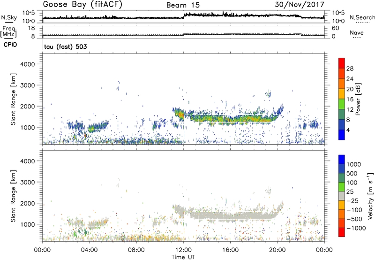Pick the blue top Velocity colorbar segment
The image size is (375, 260).
click(342, 160)
